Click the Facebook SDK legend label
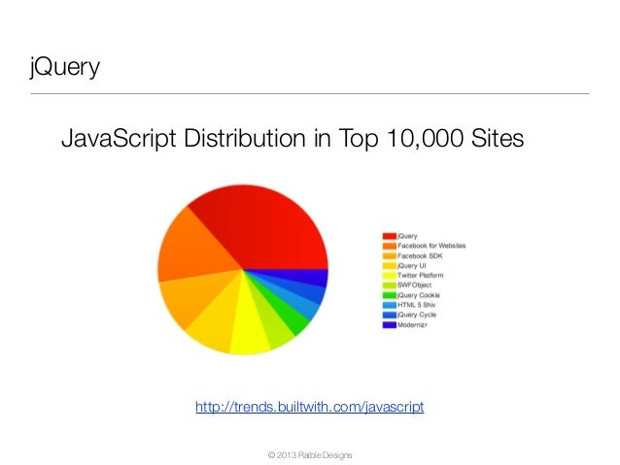The height and width of the screenshot is (465, 620). tap(420, 256)
